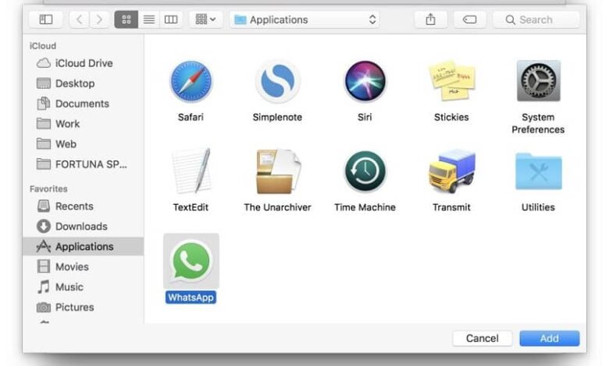Toggle the sidebar visibility button
This screenshot has height=366, width=609.
click(x=46, y=19)
